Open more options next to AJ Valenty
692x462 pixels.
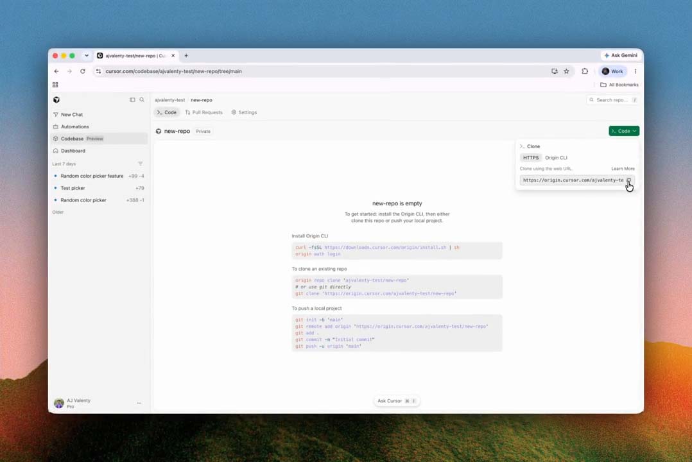point(139,403)
